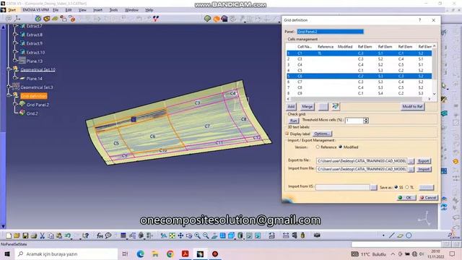Click the Undo arrow icon

tap(68, 235)
